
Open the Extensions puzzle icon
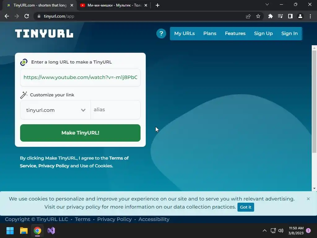271,16
